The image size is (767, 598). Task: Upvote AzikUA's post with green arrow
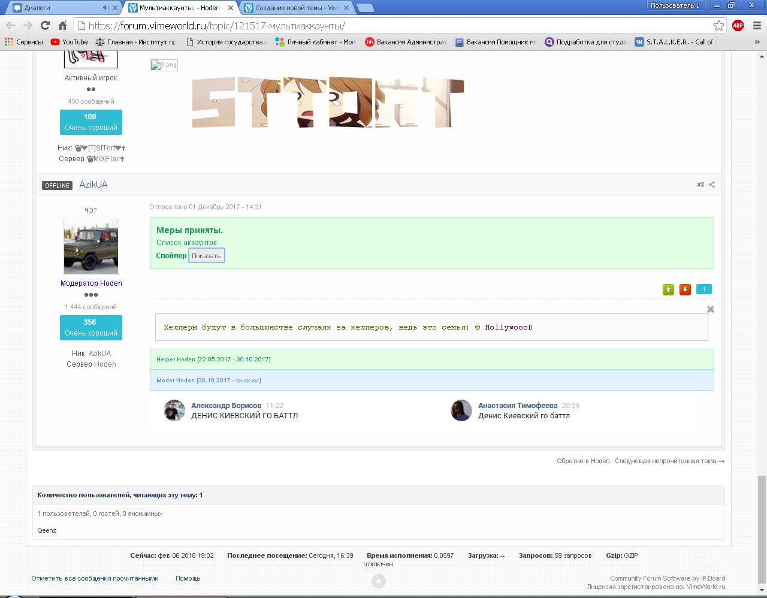[668, 290]
